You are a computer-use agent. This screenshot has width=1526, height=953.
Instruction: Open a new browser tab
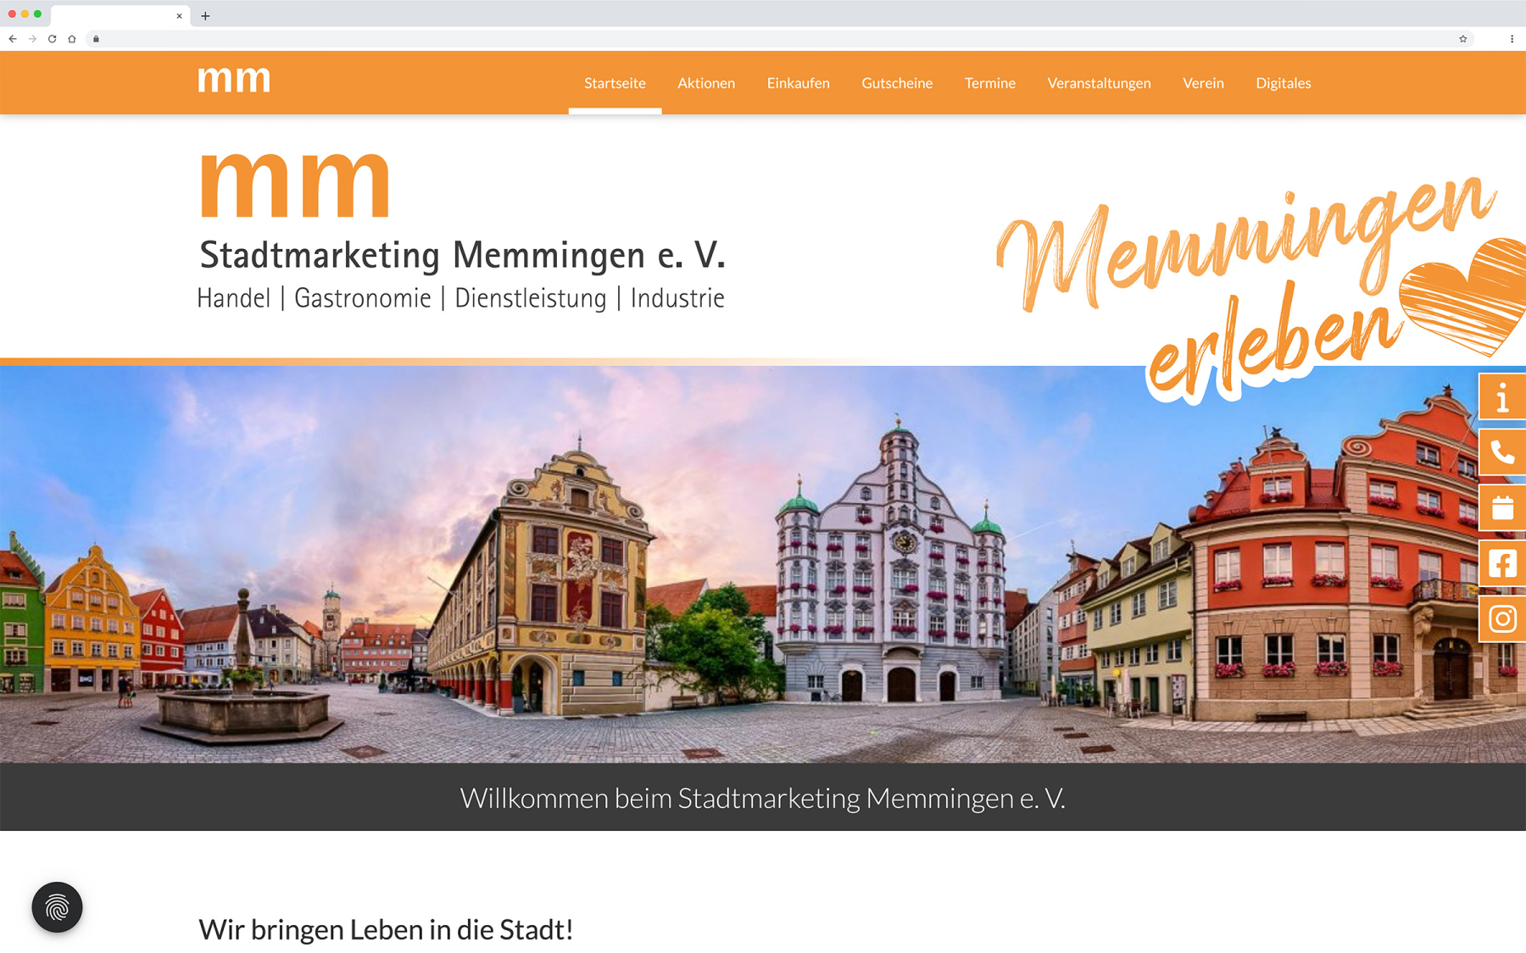click(x=205, y=16)
